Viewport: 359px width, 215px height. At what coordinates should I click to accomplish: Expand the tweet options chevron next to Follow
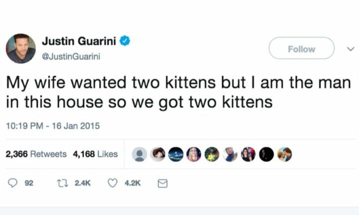tap(350, 49)
